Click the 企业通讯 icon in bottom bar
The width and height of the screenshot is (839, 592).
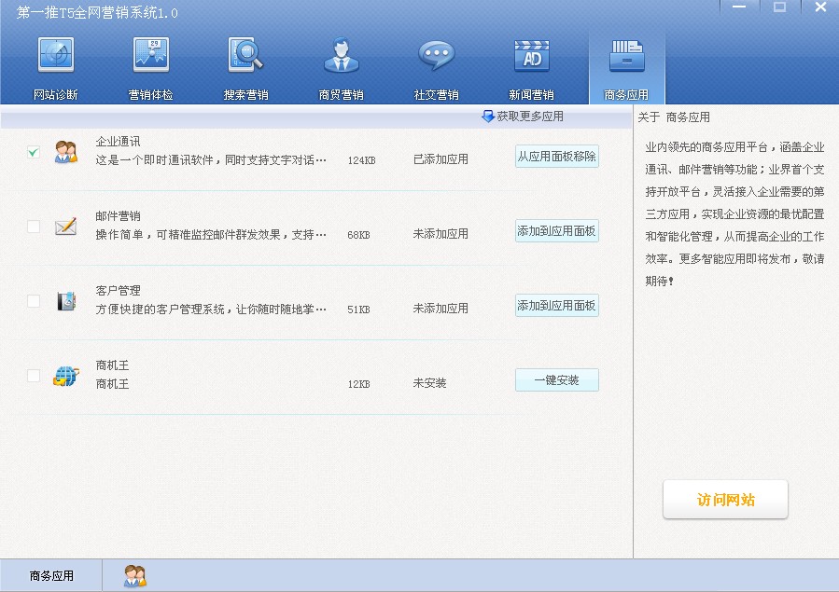coord(135,576)
